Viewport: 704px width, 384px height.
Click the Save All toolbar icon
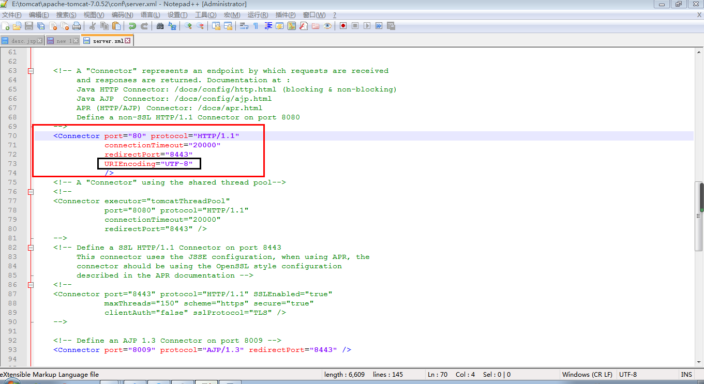click(41, 26)
